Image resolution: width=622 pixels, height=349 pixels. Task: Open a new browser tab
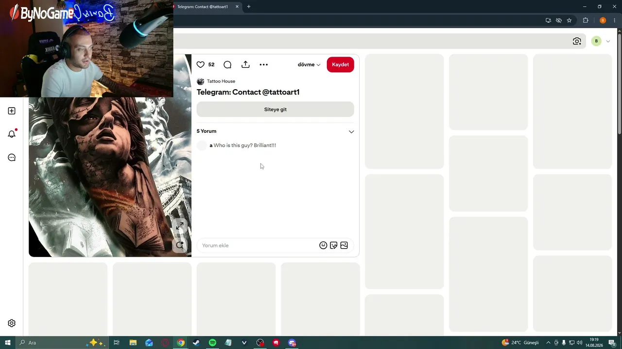coord(249,7)
